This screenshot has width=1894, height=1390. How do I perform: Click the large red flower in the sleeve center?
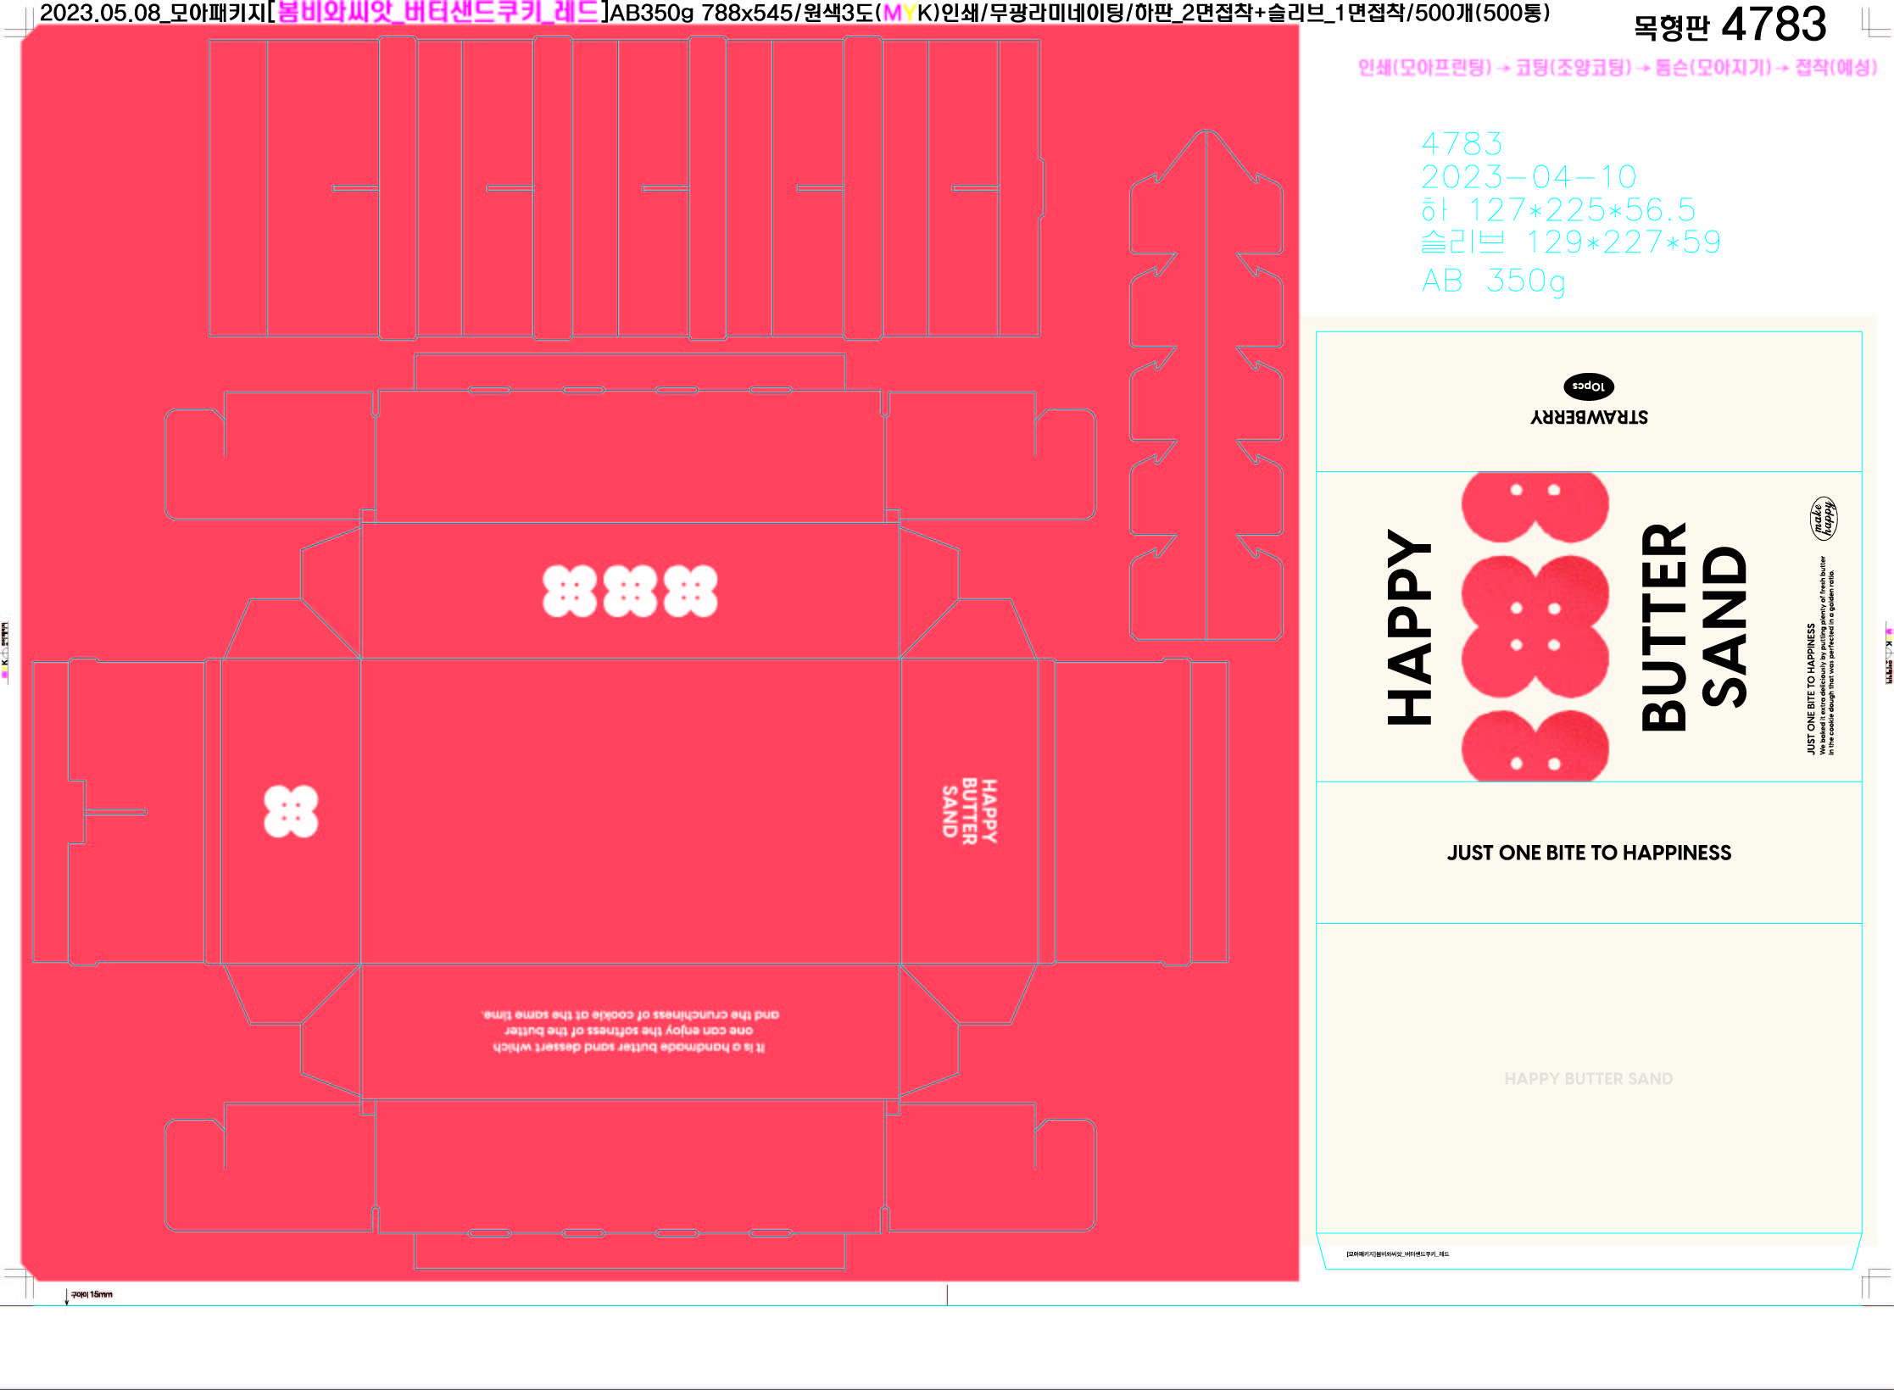(1535, 625)
